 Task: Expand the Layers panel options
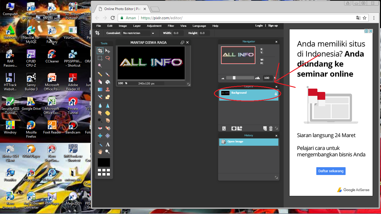[x=276, y=128]
